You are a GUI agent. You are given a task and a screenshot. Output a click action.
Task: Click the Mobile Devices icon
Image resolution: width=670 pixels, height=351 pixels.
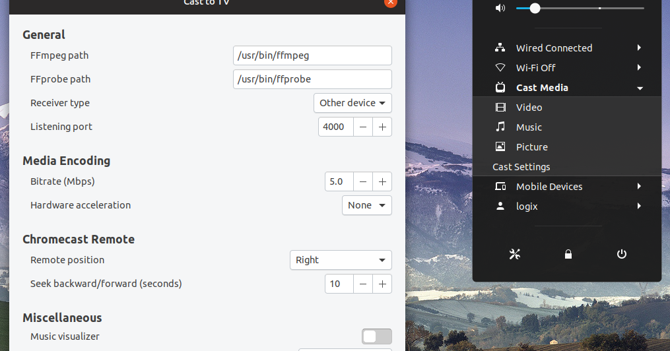point(500,187)
